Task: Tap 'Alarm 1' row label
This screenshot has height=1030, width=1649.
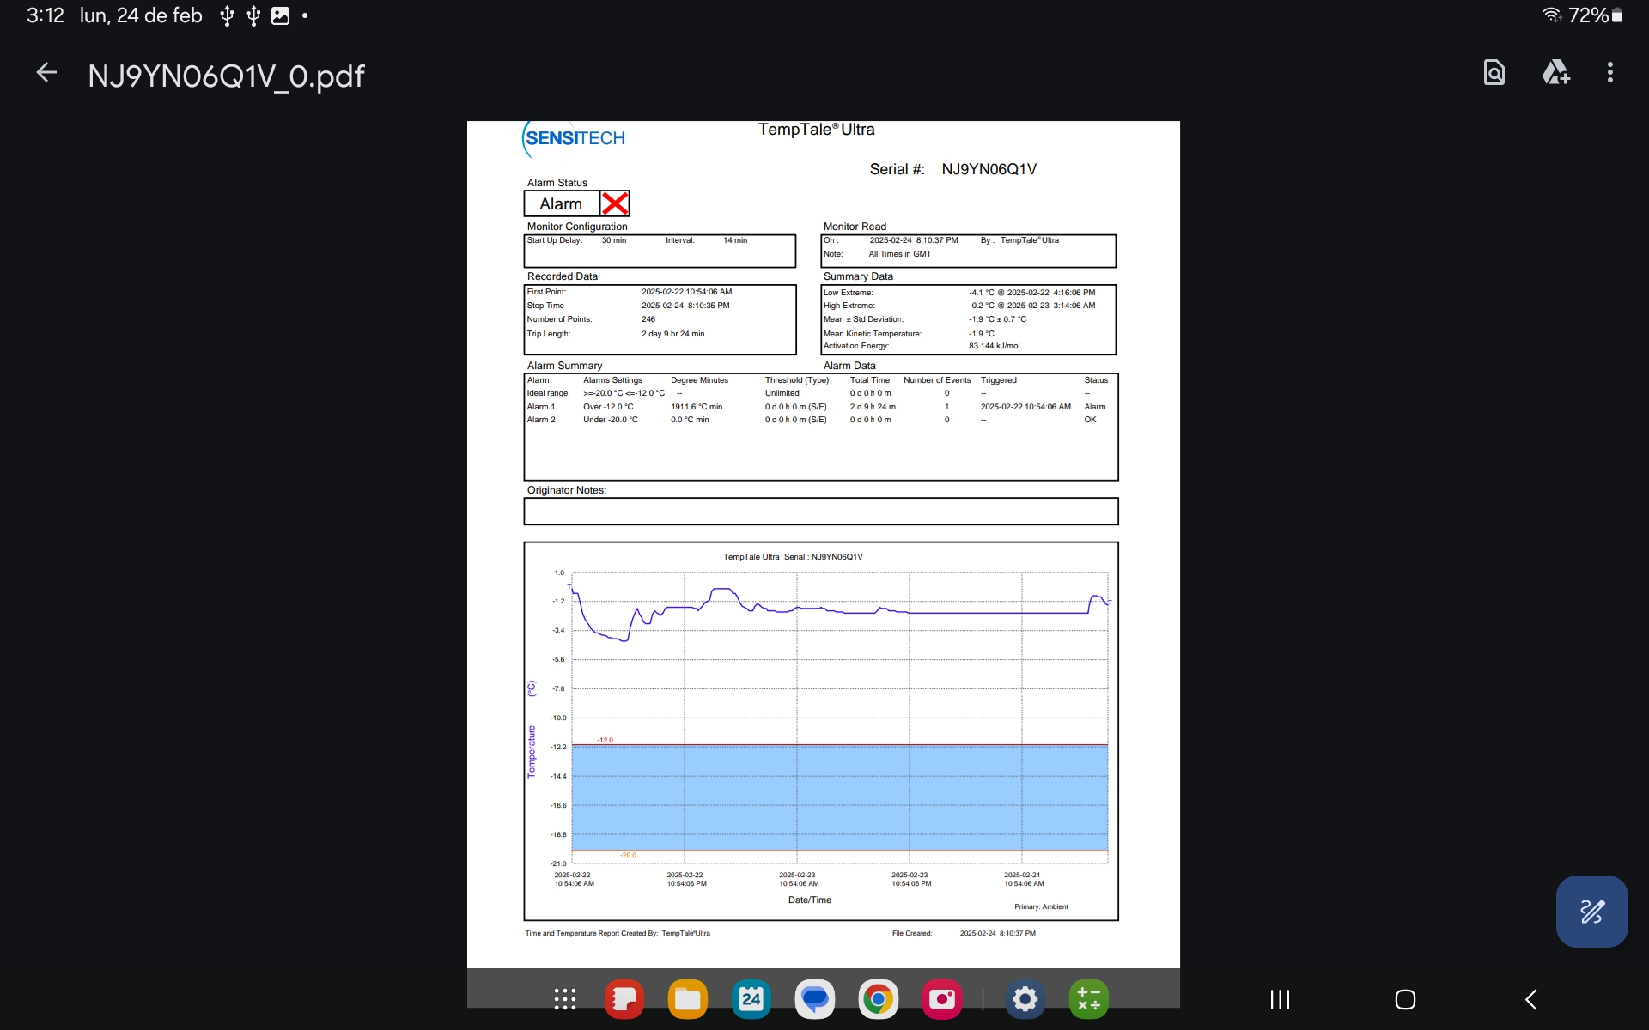Action: (540, 407)
